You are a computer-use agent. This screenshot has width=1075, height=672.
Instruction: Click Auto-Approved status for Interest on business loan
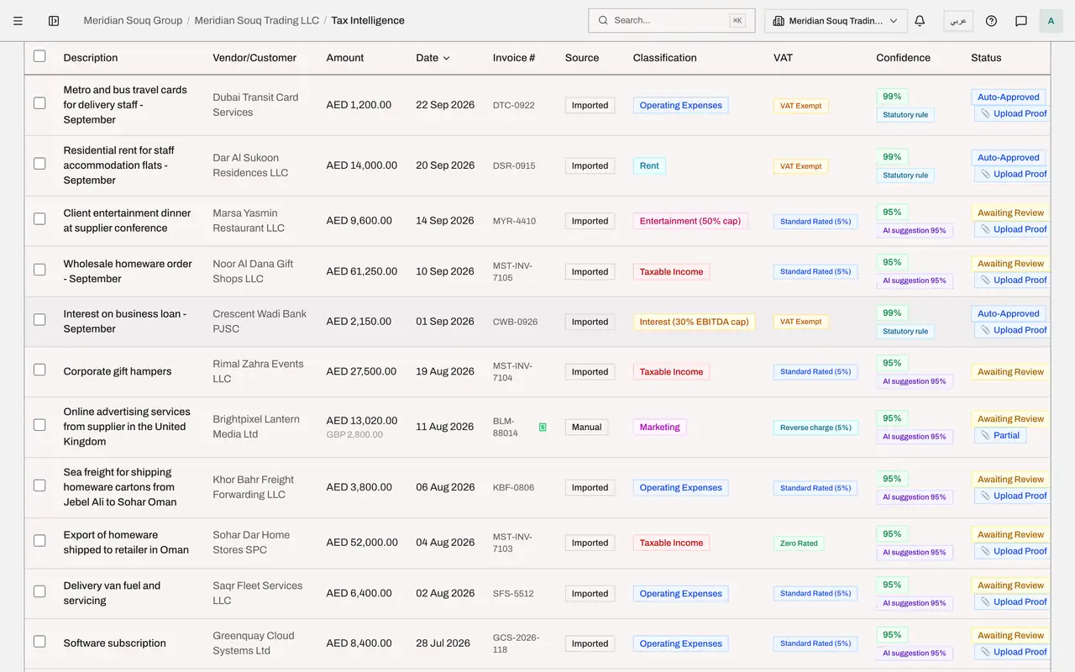point(1008,313)
